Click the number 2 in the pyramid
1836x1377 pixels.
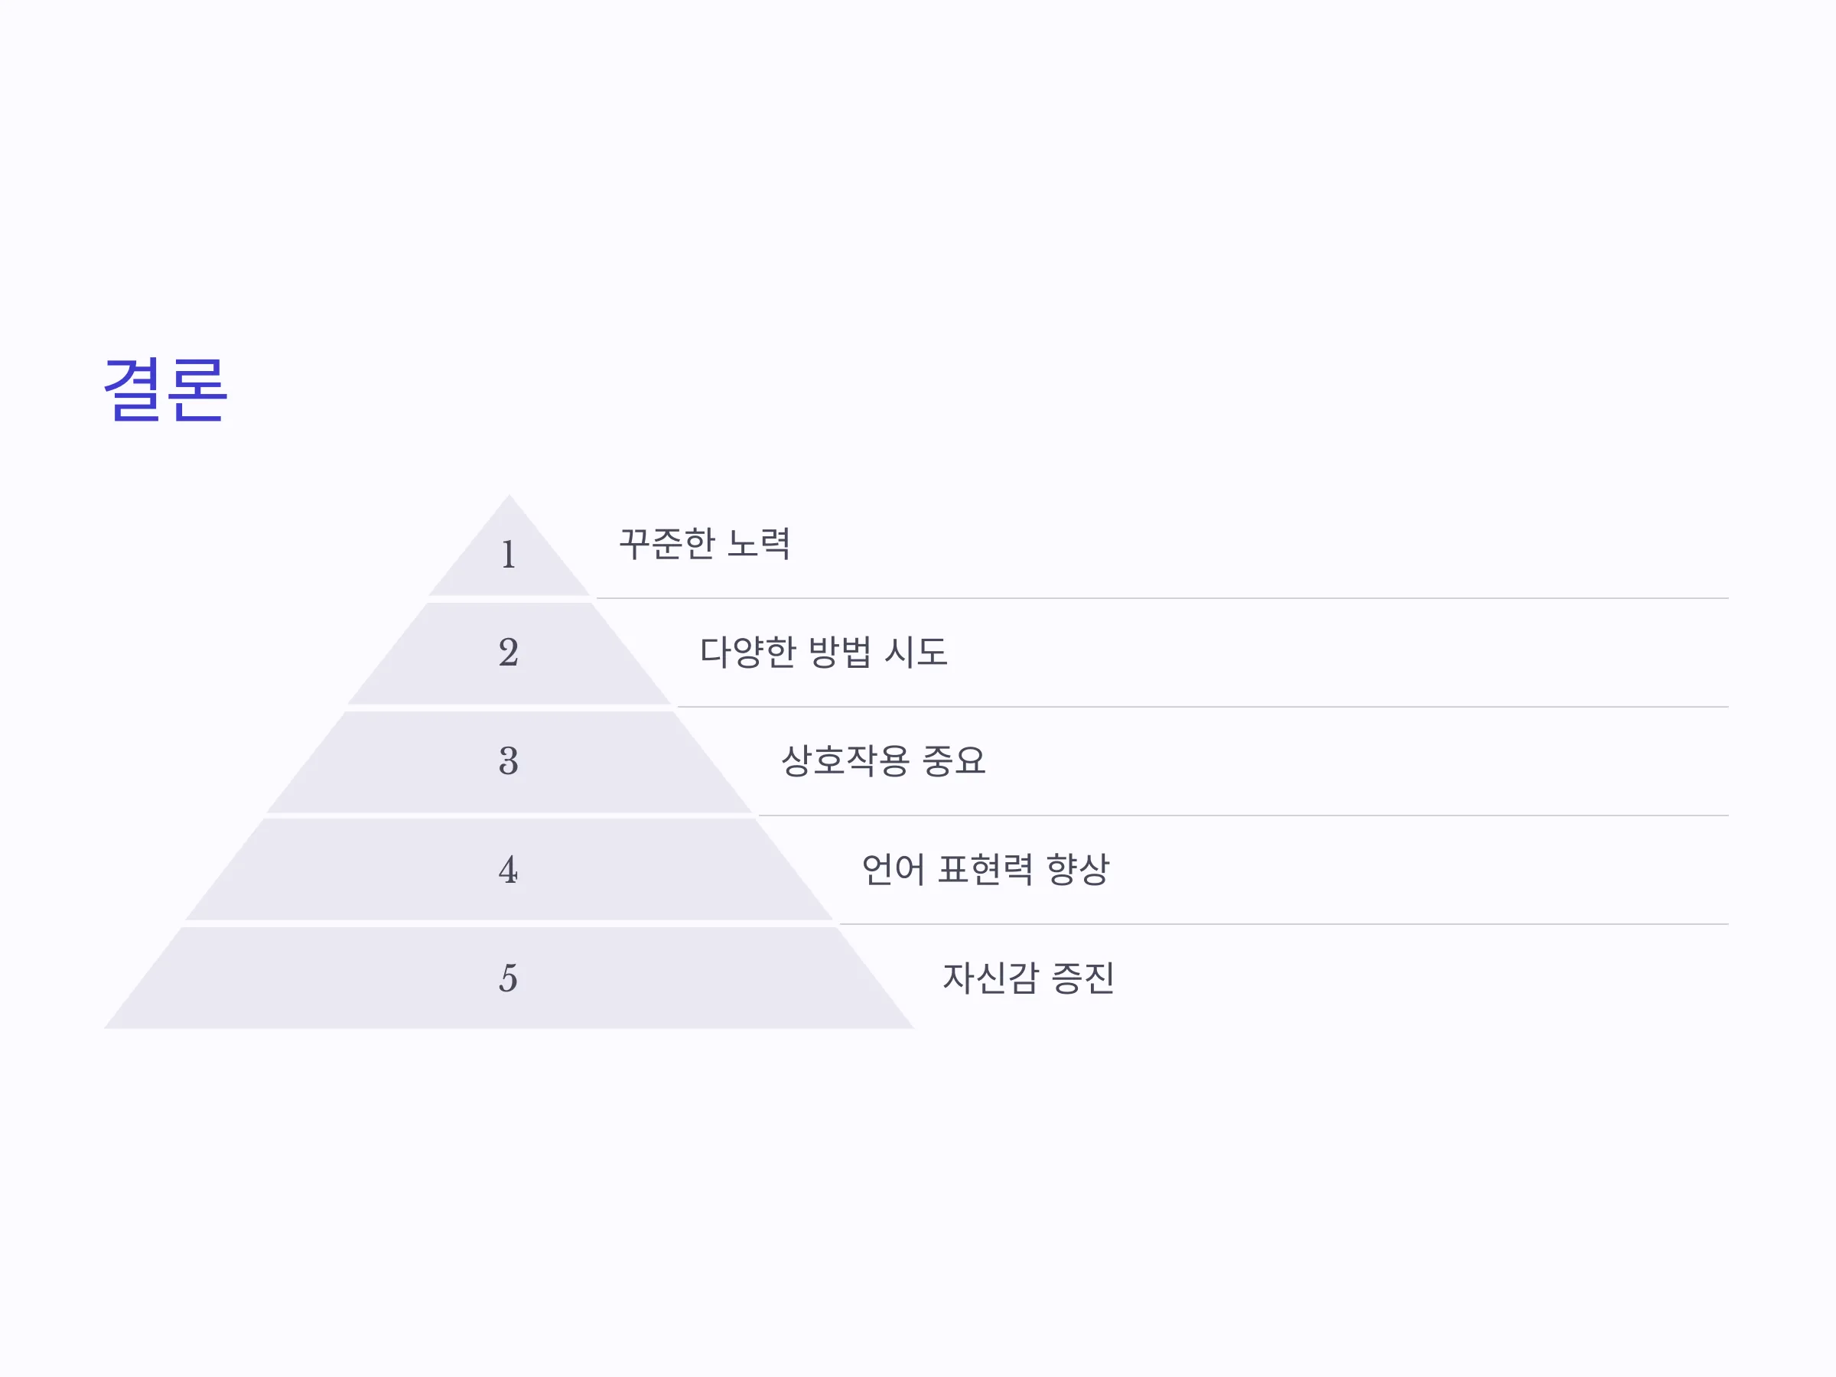(x=509, y=653)
